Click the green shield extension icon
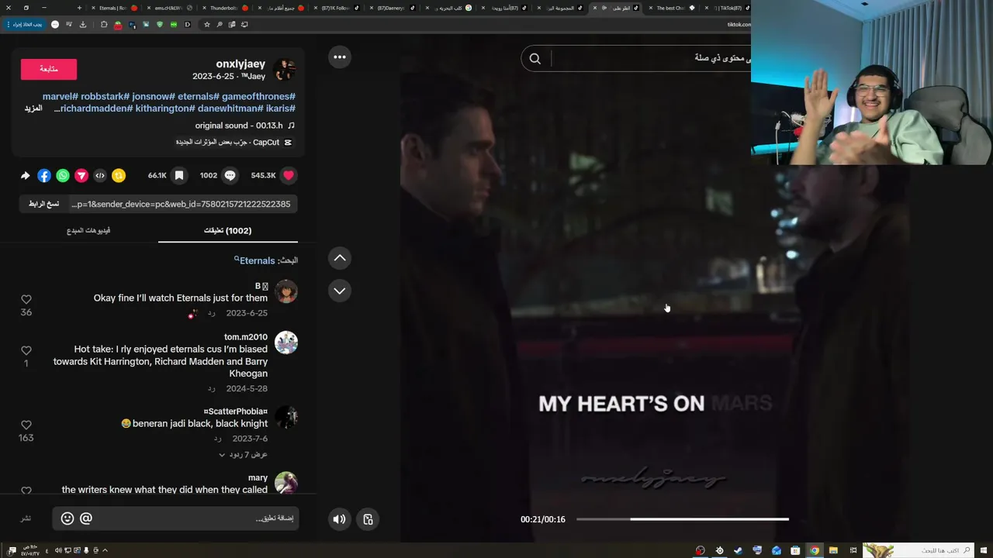Image resolution: width=993 pixels, height=558 pixels. click(160, 24)
